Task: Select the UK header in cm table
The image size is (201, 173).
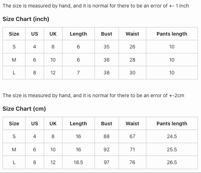Action: (53, 124)
